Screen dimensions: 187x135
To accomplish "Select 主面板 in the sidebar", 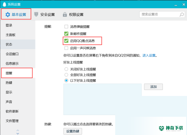I will 18,35.
